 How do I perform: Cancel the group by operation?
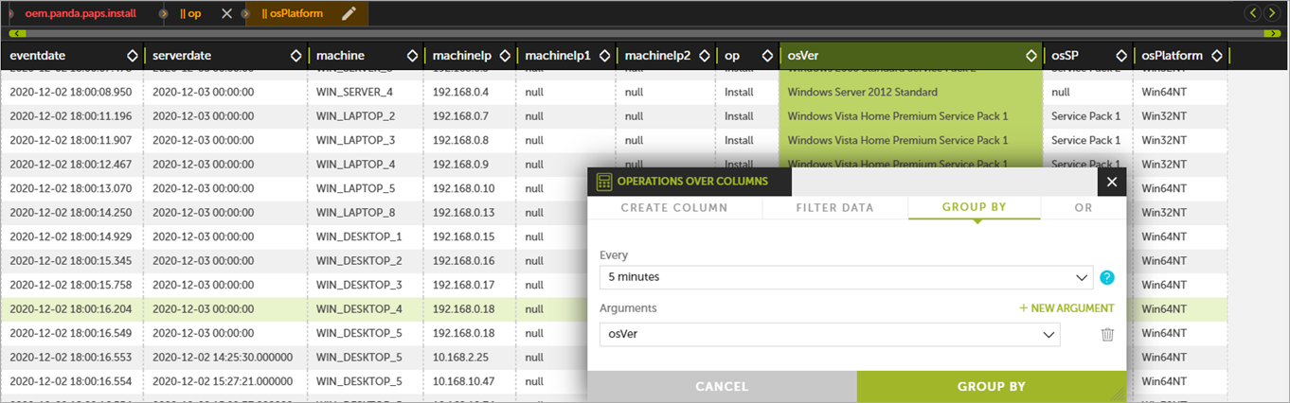[722, 386]
